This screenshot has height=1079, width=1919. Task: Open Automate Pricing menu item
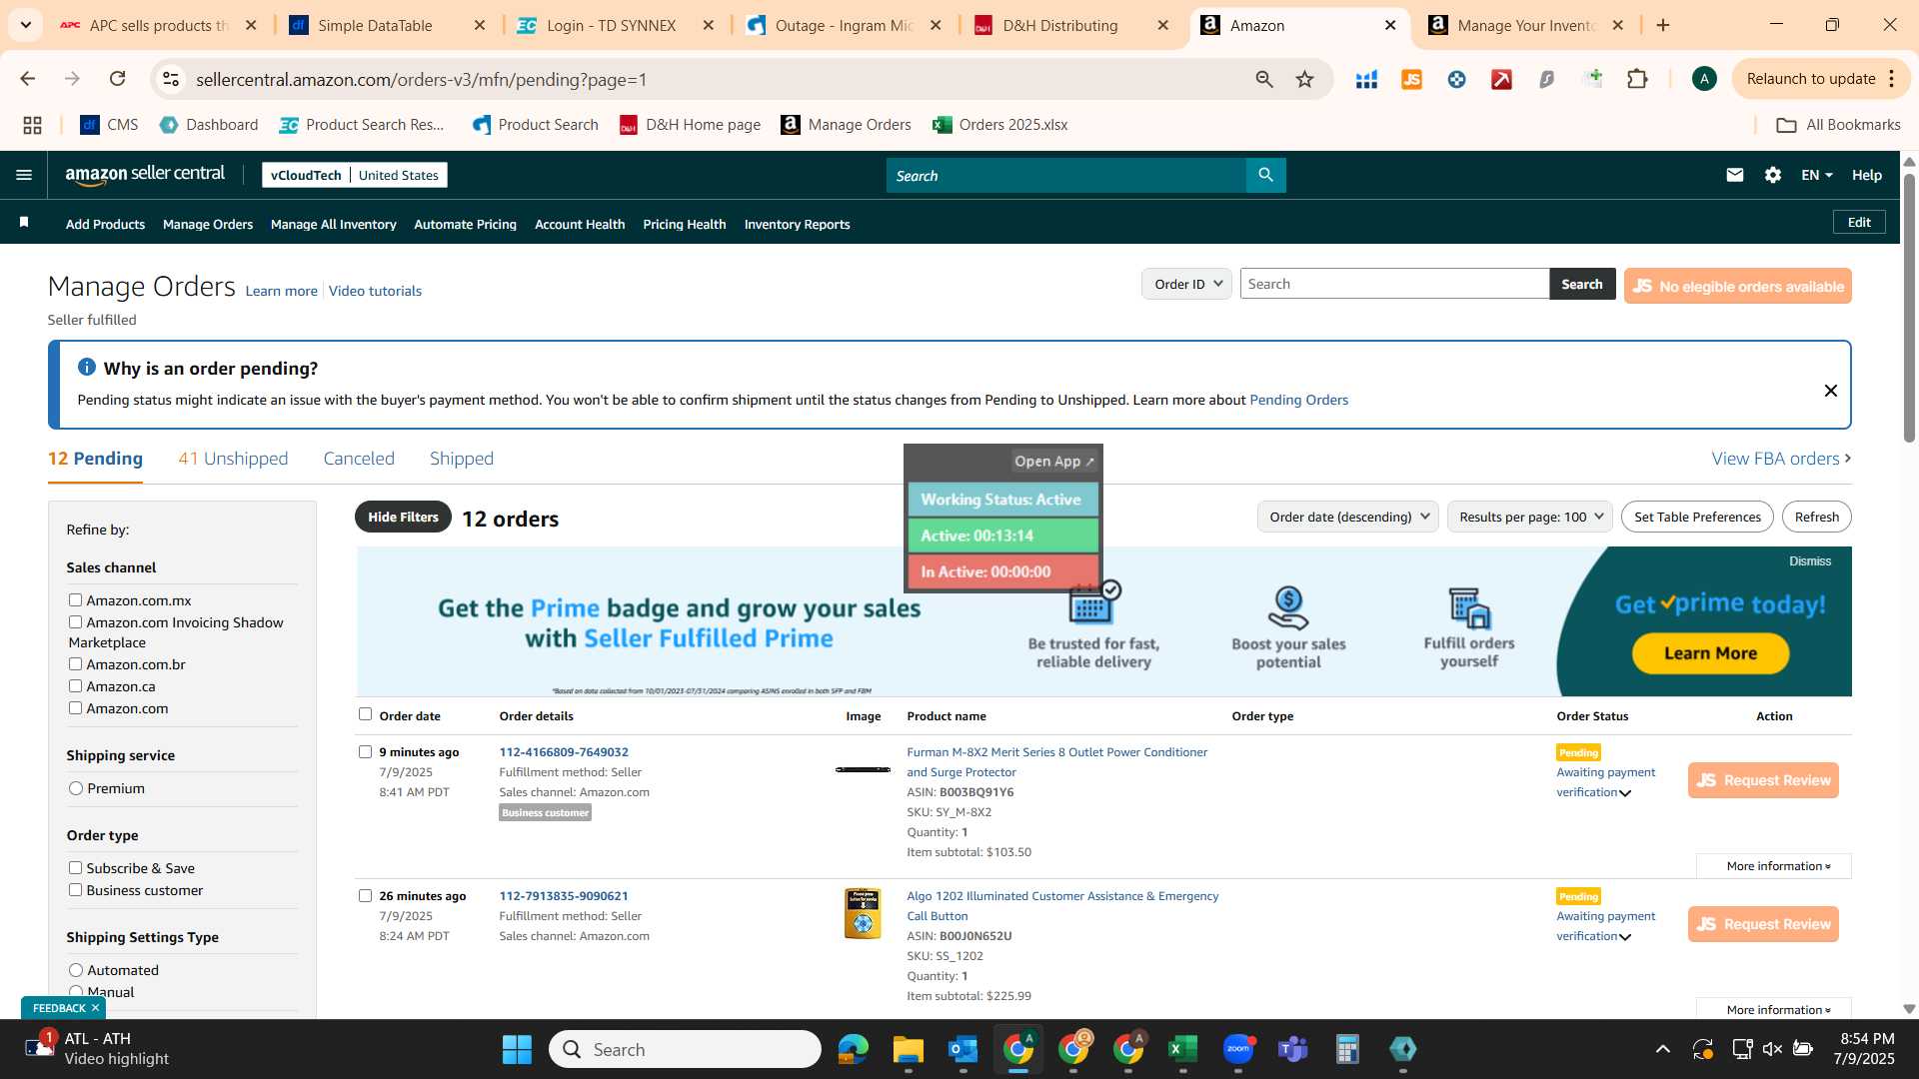[465, 224]
